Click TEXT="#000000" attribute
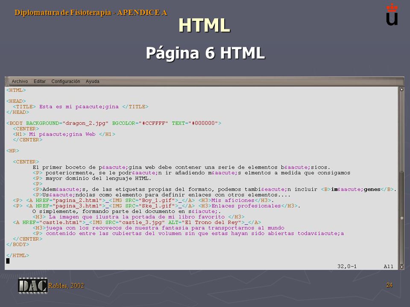This screenshot has width=410, height=307. coord(195,123)
